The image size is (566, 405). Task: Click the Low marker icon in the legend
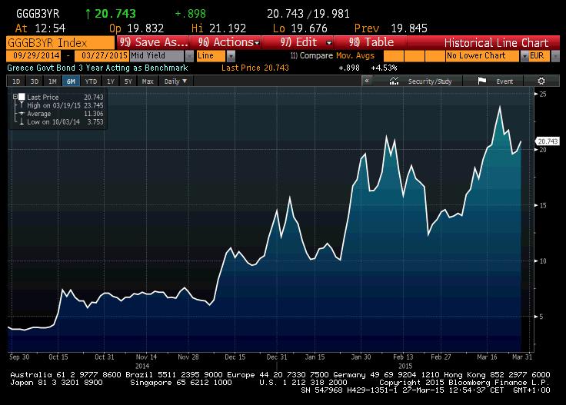coord(22,122)
